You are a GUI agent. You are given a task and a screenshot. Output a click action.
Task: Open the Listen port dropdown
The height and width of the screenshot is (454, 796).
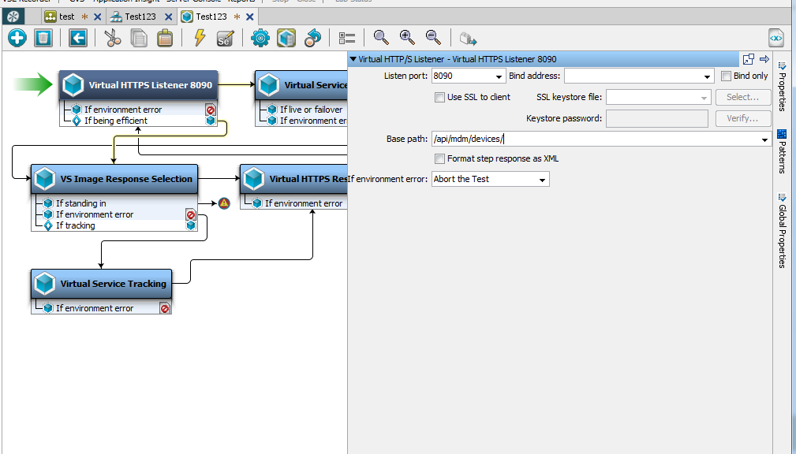pos(498,76)
